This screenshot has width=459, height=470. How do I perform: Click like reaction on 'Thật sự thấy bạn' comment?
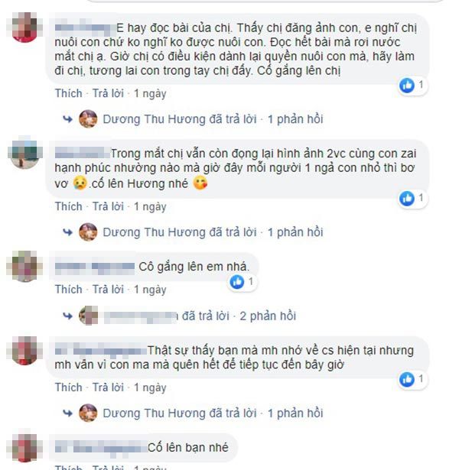coord(407,380)
